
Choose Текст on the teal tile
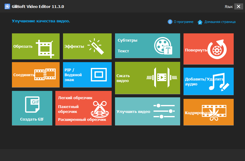[x=123, y=51]
